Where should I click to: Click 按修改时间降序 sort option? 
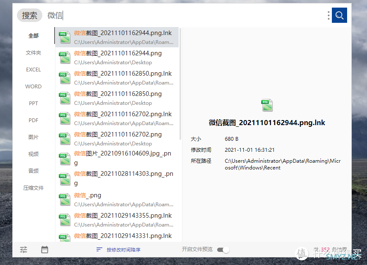click(x=124, y=250)
